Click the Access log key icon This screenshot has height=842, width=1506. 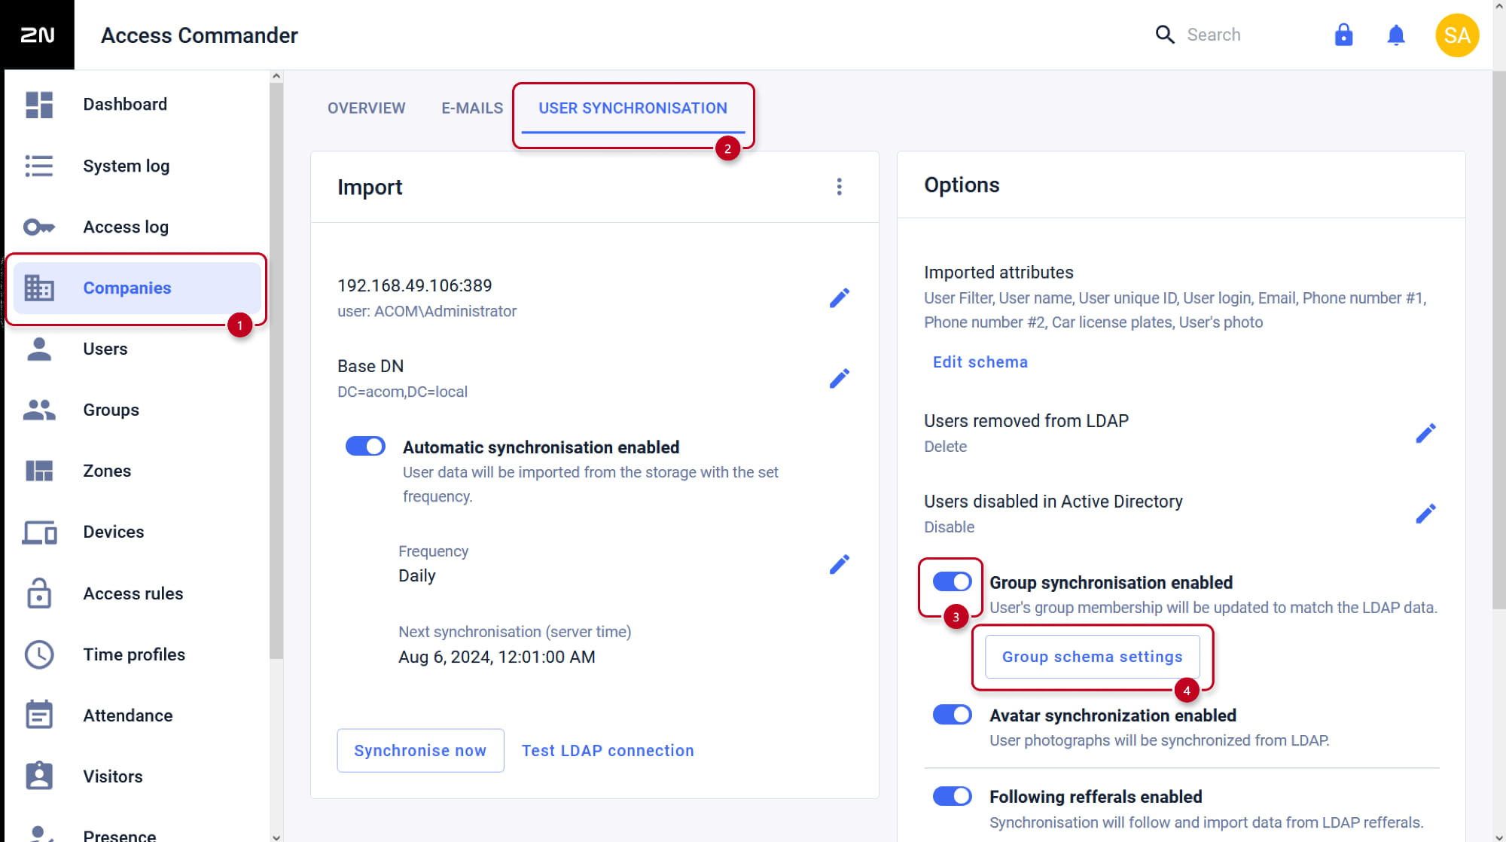(x=39, y=227)
